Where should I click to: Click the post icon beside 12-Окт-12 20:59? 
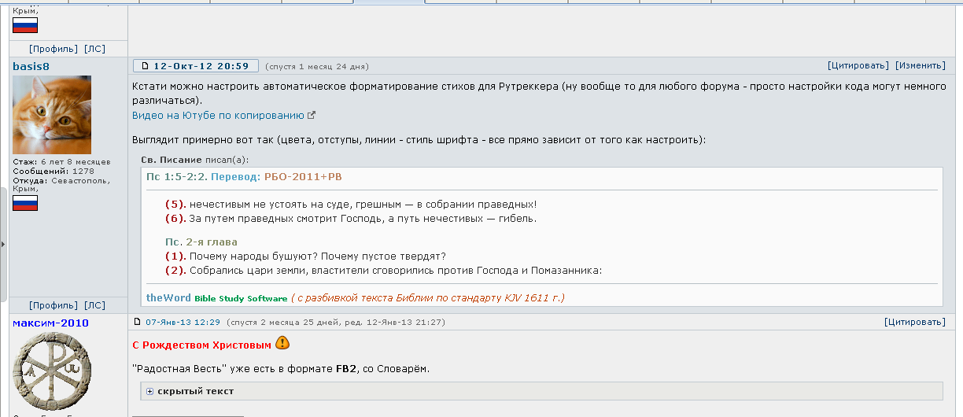(146, 66)
